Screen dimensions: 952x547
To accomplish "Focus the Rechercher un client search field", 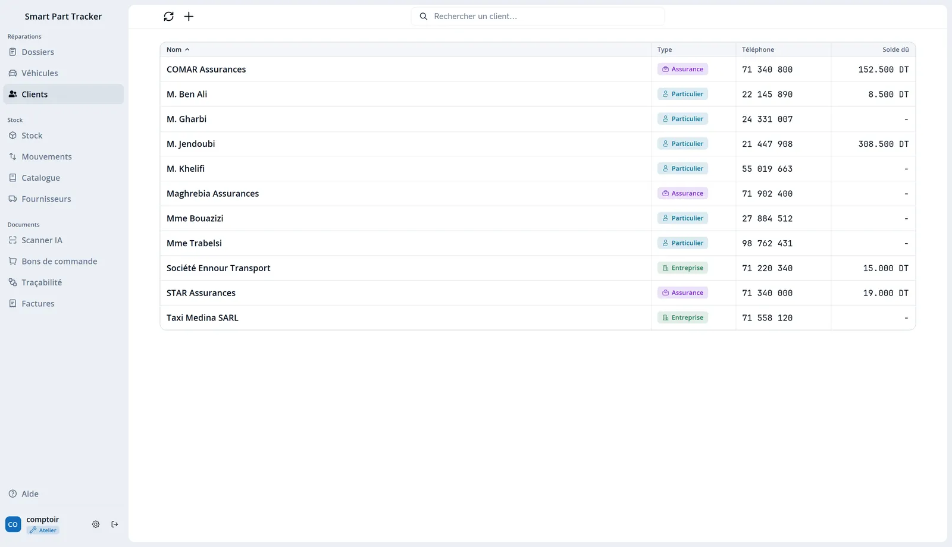I will (538, 17).
